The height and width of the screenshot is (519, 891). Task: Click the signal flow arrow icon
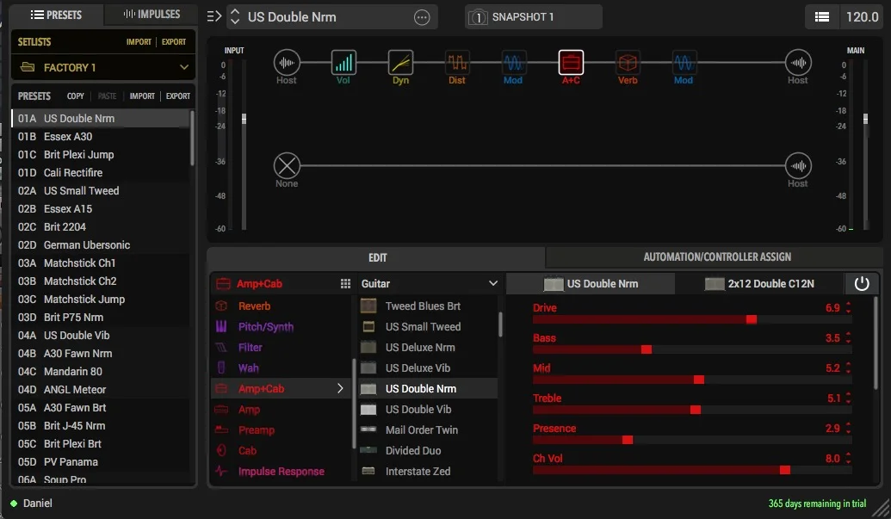pyautogui.click(x=213, y=16)
